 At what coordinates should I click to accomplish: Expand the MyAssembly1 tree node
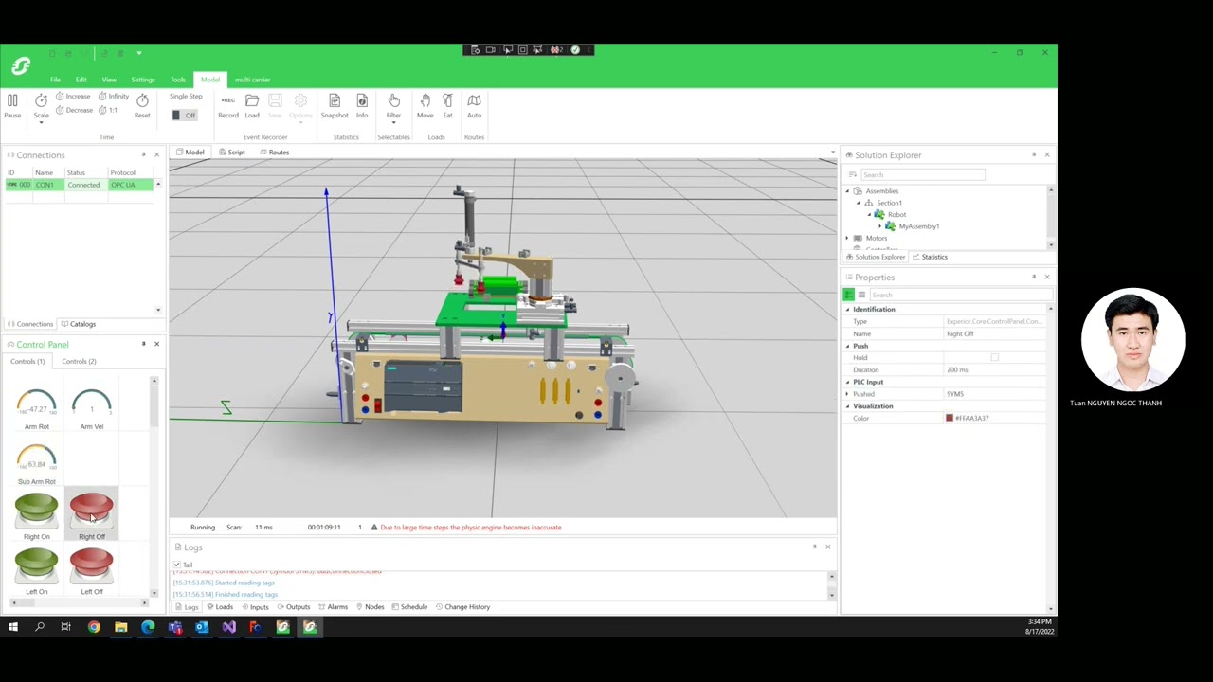(879, 226)
